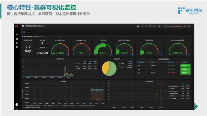Open the Dashboards grid icon in sidebar
Screen dimensions: 207x116
click(x=17, y=39)
